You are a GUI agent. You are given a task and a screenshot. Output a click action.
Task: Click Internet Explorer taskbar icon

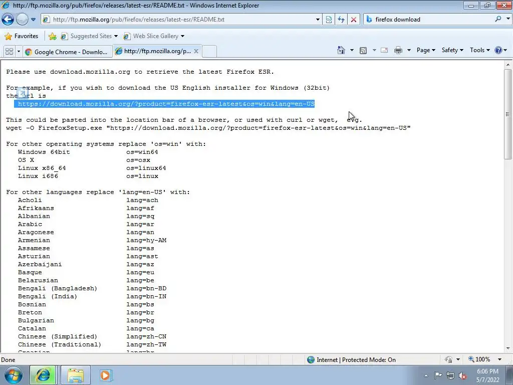pyautogui.click(x=43, y=375)
